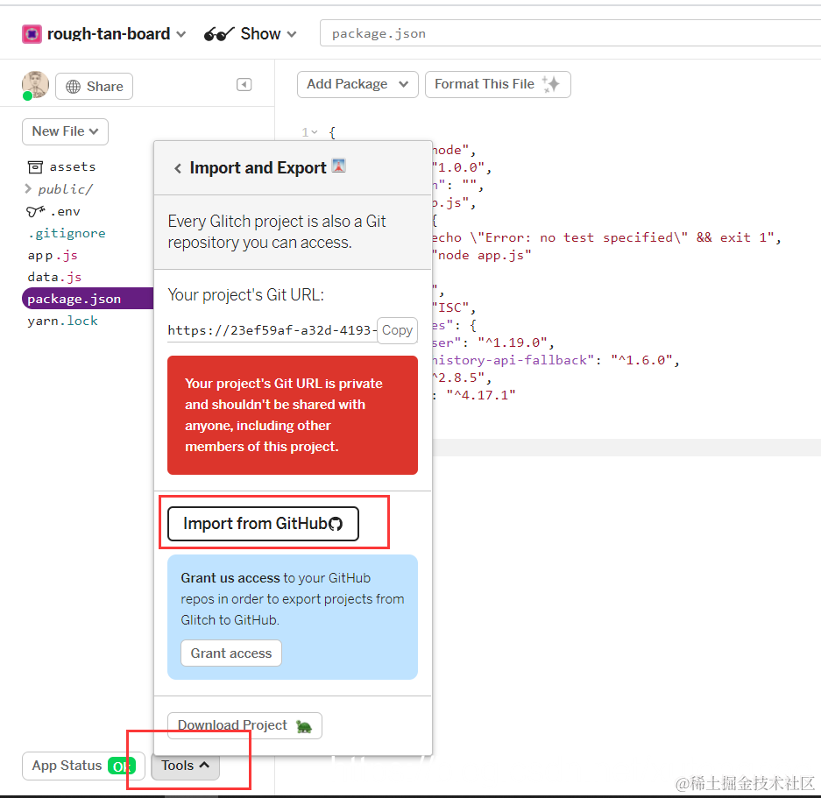Open the app.js file
This screenshot has height=798, width=821.
pos(53,256)
